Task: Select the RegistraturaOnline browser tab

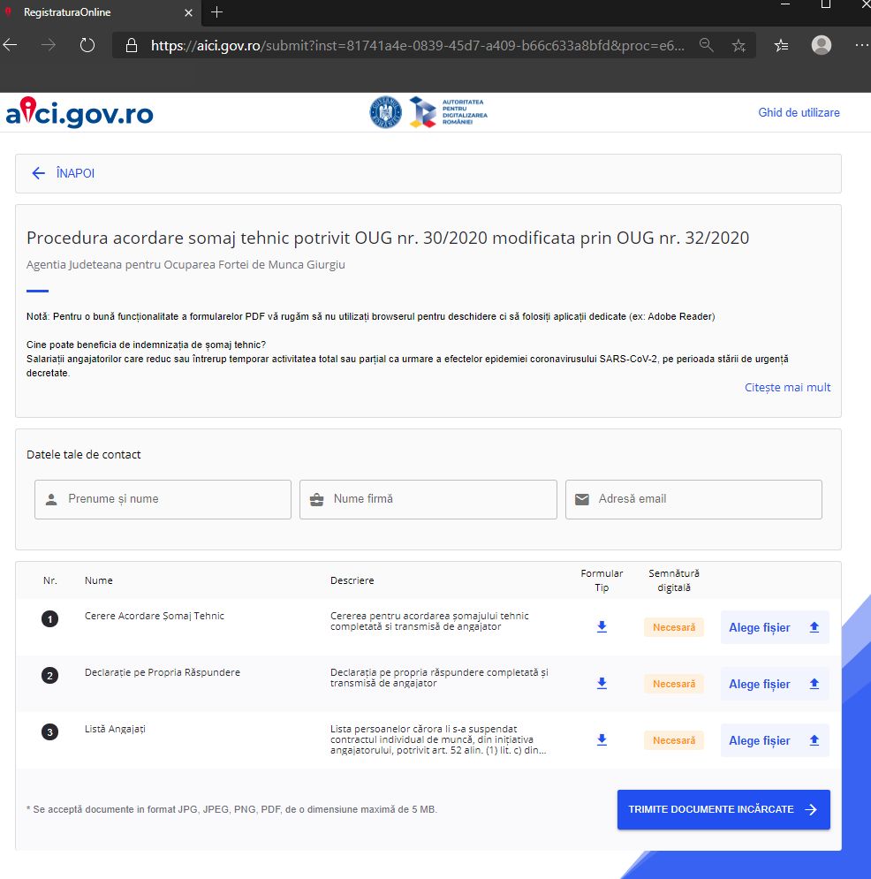Action: tap(100, 12)
